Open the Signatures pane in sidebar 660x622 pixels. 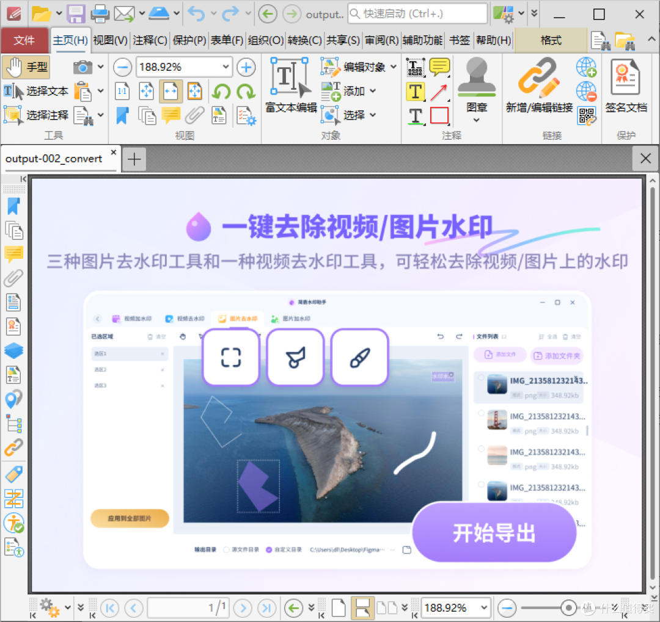coord(13,327)
